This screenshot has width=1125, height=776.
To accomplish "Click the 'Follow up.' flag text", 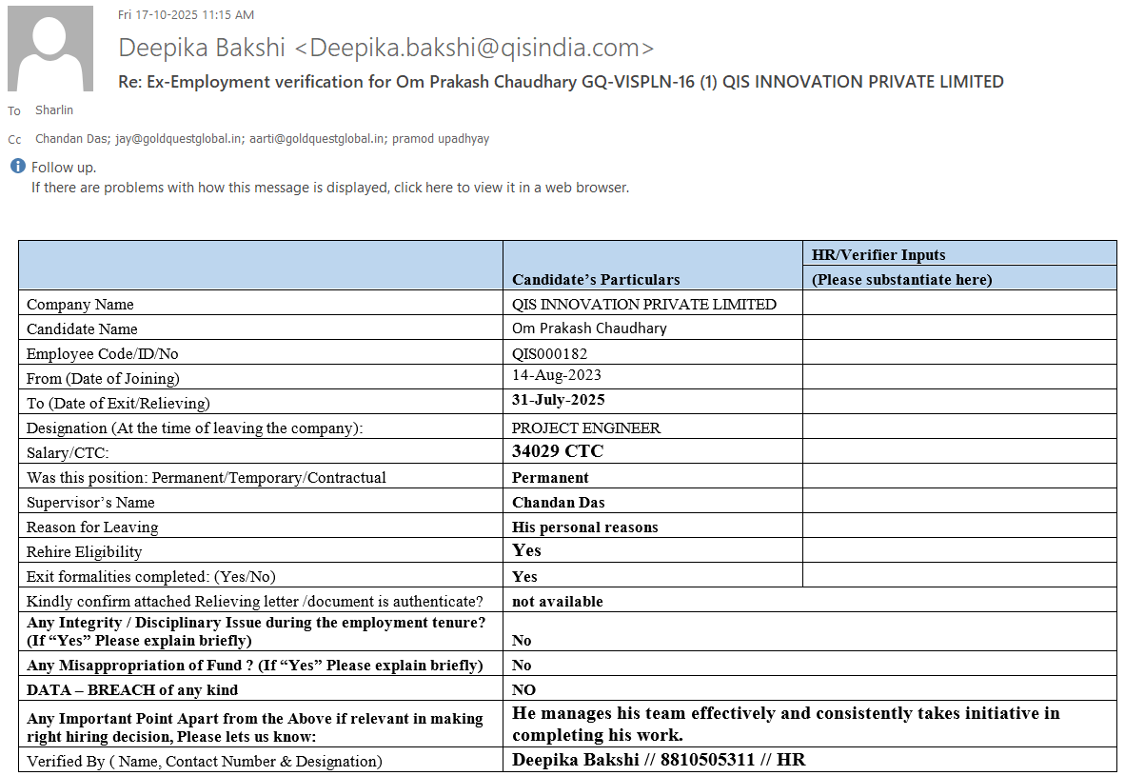I will (63, 168).
